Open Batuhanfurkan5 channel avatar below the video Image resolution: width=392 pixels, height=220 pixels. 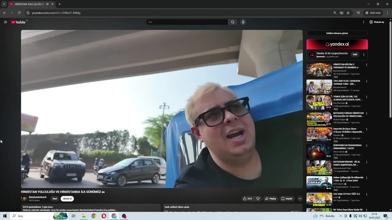24,199
